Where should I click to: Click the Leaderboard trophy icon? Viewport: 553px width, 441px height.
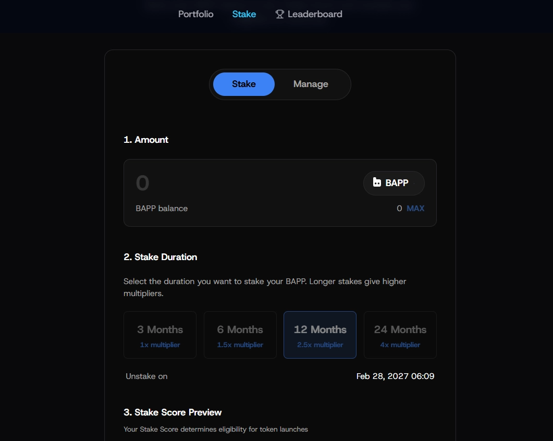tap(279, 14)
